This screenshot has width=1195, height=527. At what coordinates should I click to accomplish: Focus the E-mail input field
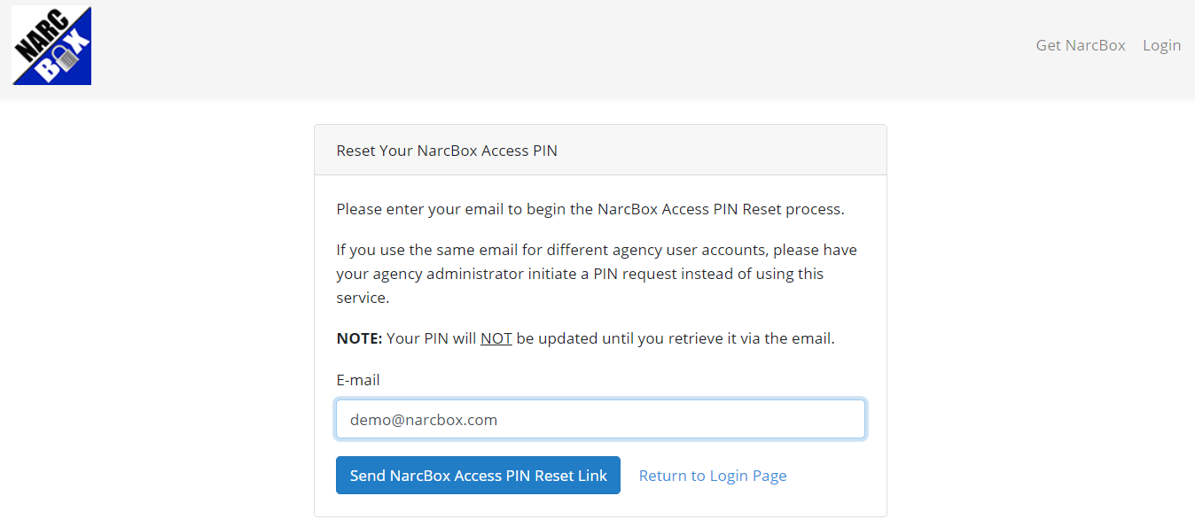click(x=600, y=420)
